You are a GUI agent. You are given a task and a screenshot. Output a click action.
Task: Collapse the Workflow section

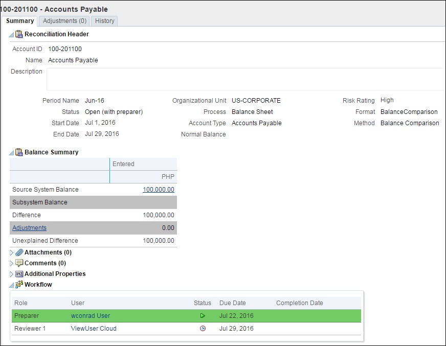pos(11,284)
